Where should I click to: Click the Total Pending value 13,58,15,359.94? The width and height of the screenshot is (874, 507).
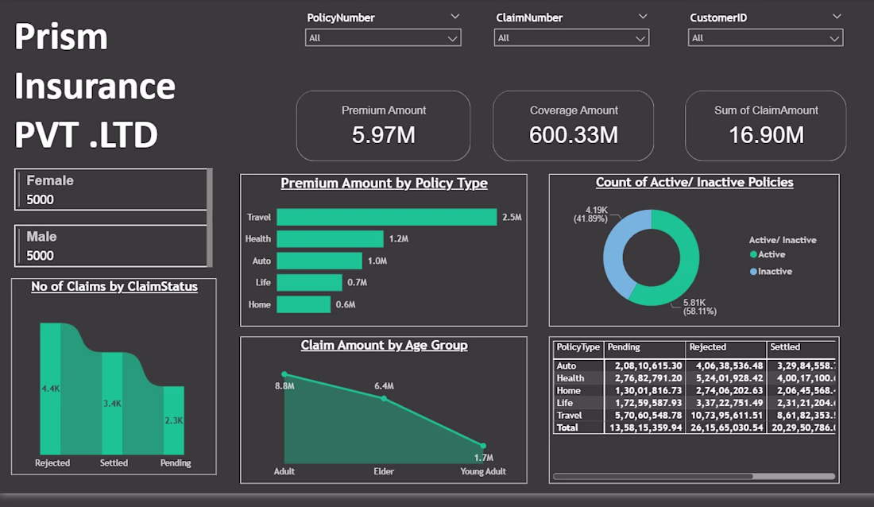click(x=646, y=428)
